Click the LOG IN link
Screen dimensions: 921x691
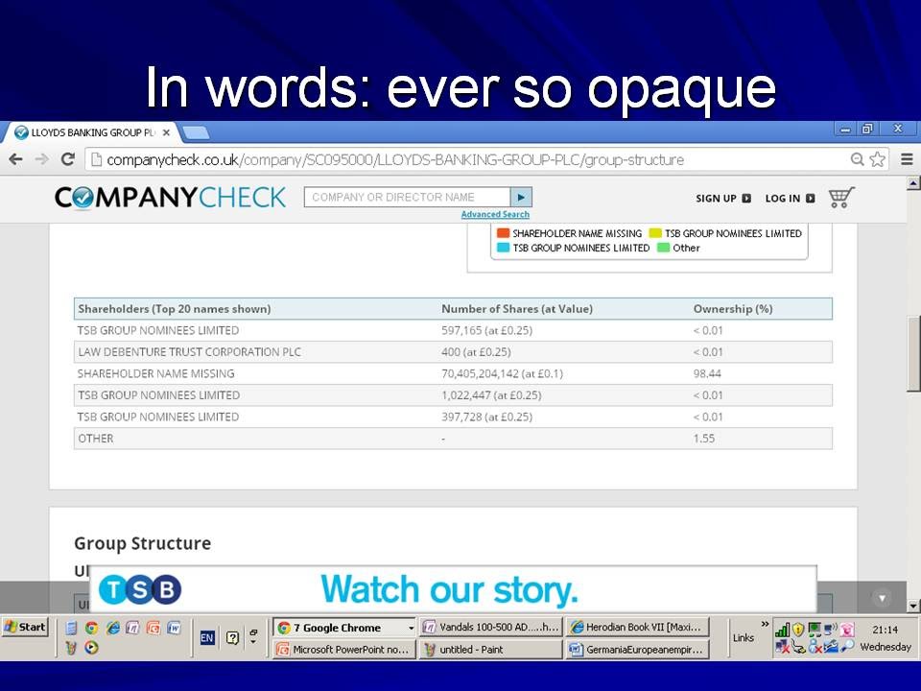click(790, 199)
